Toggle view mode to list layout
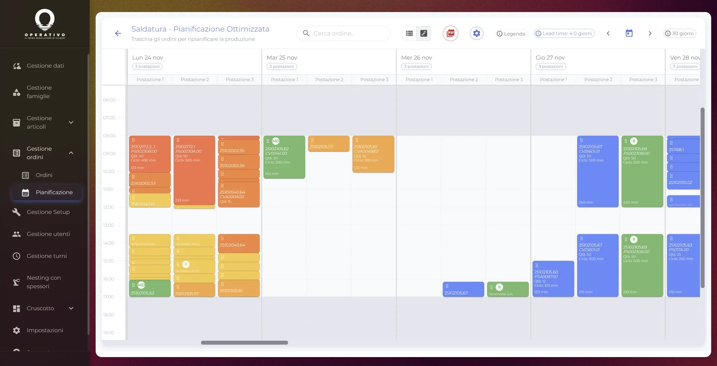This screenshot has height=366, width=717. pyautogui.click(x=409, y=33)
